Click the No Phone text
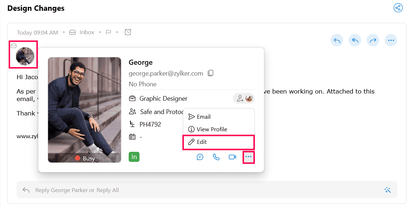Screen dimensions: 412x209 (143, 84)
